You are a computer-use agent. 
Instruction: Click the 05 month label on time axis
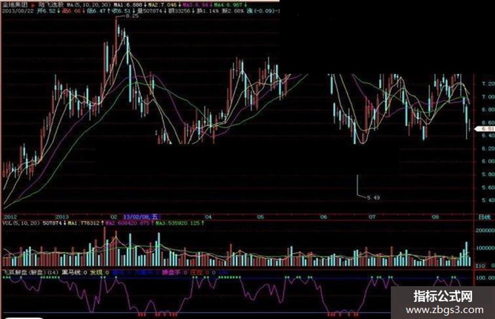(260, 217)
